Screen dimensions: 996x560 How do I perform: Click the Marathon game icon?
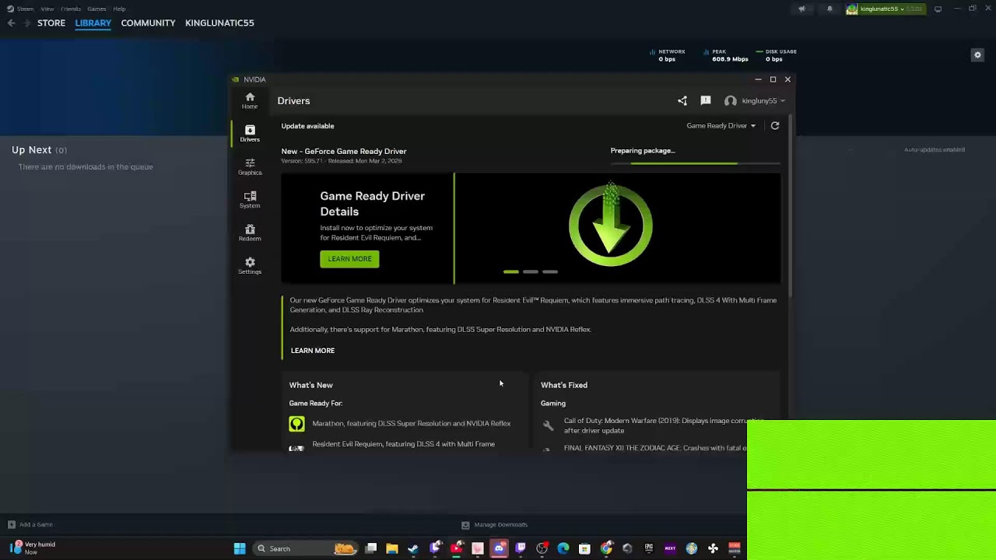tap(296, 424)
